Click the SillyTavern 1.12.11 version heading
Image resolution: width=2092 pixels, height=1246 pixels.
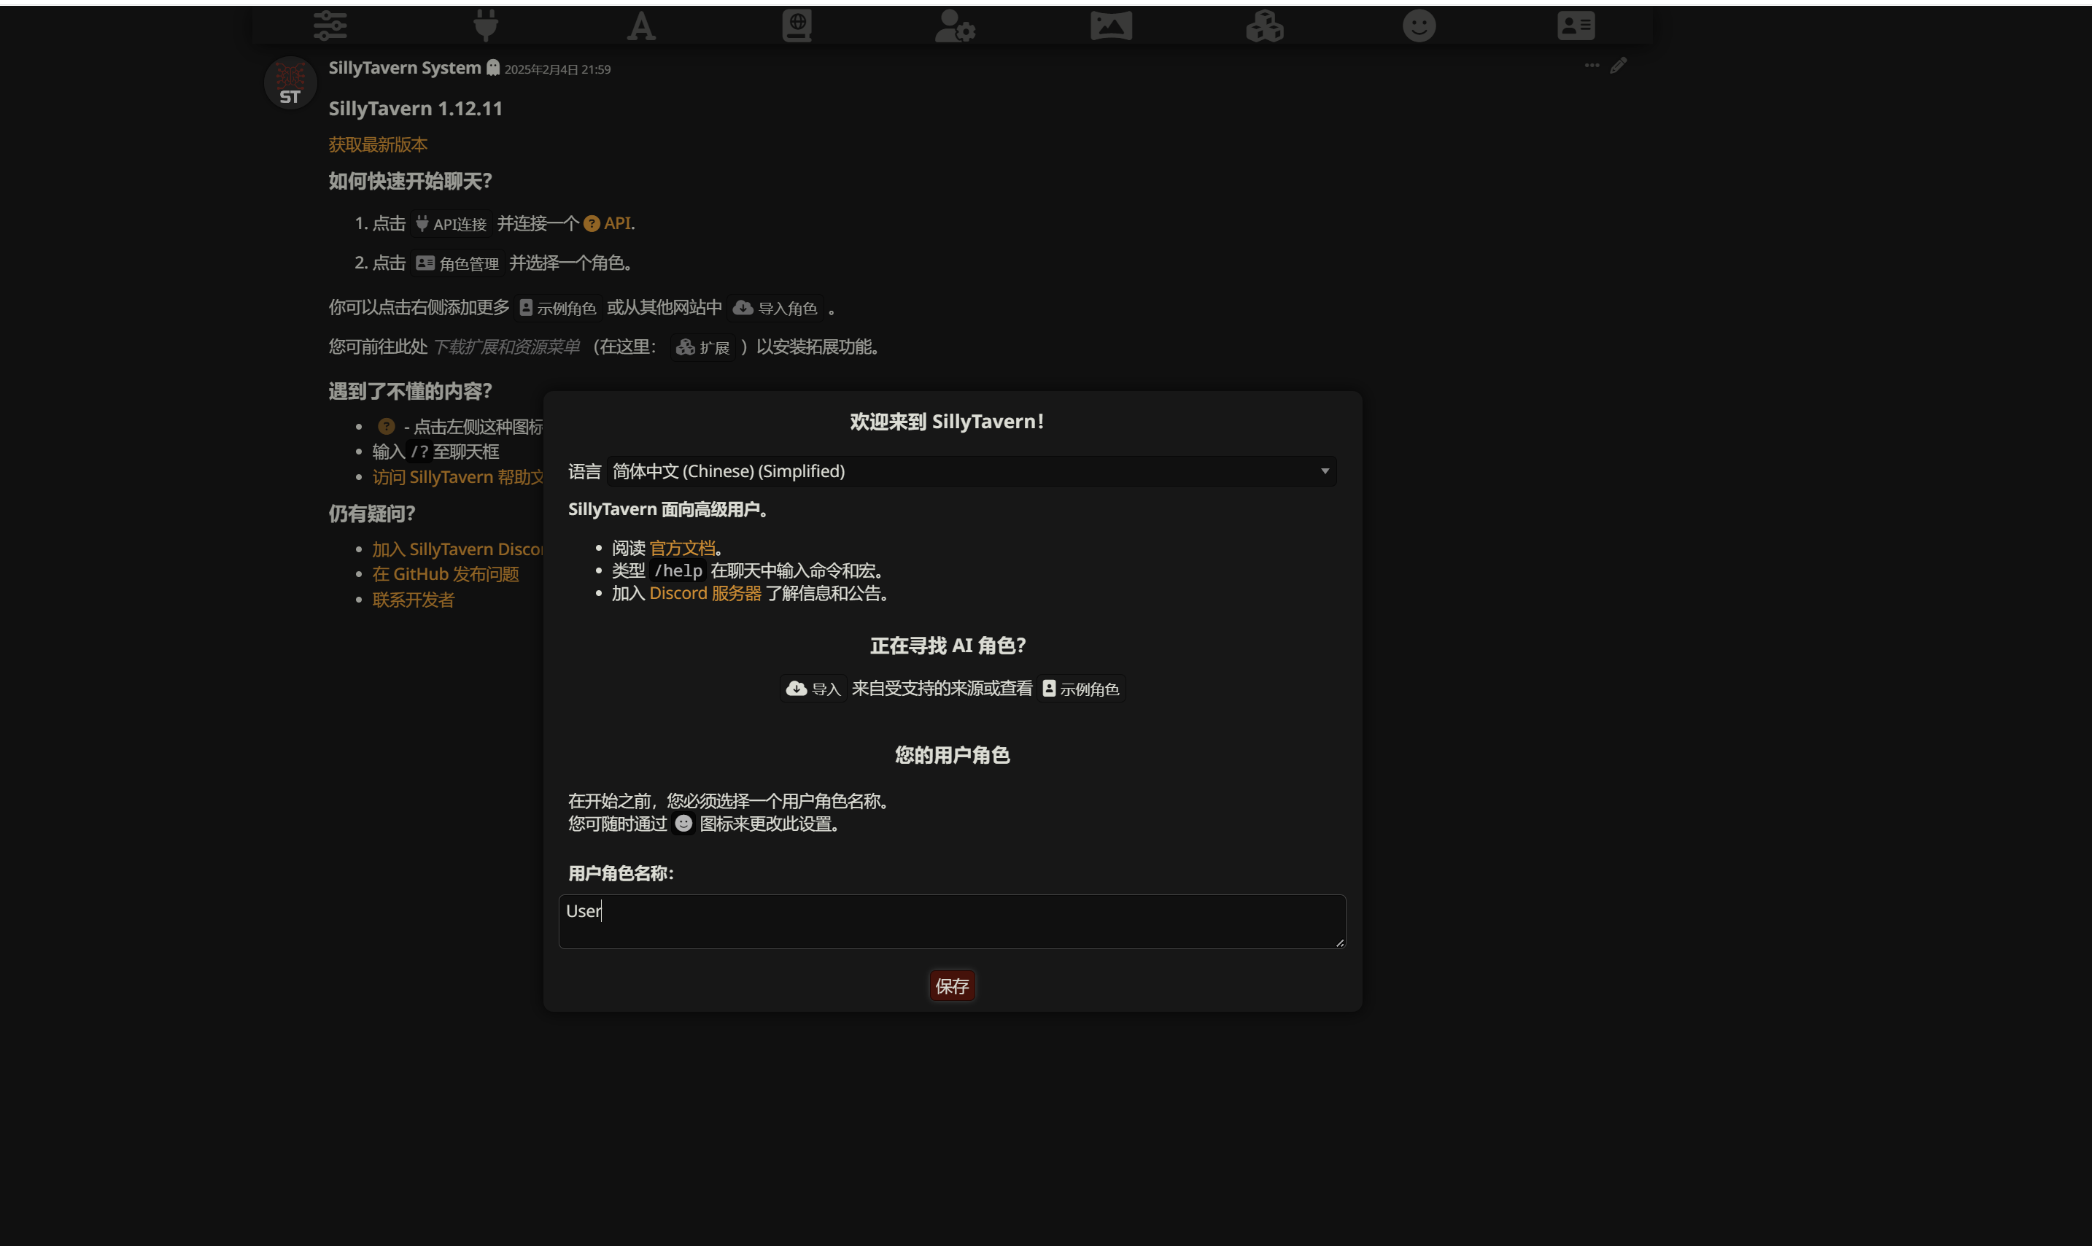(416, 108)
